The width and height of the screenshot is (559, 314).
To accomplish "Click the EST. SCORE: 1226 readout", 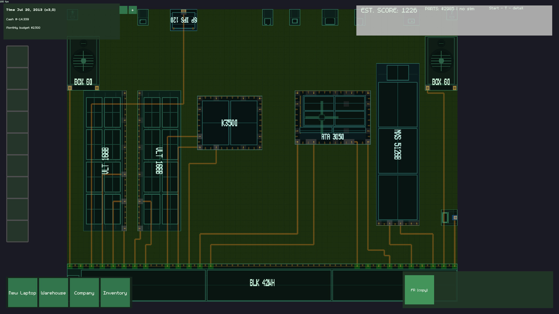I will pyautogui.click(x=389, y=10).
